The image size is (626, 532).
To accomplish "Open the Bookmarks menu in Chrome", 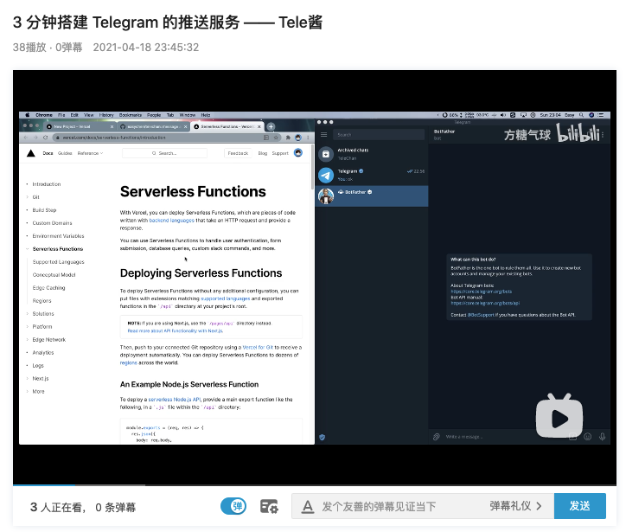I will 131,115.
